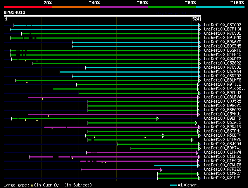
Task: Open the UniRef100_B9DFF9 label
Action: pos(222,119)
